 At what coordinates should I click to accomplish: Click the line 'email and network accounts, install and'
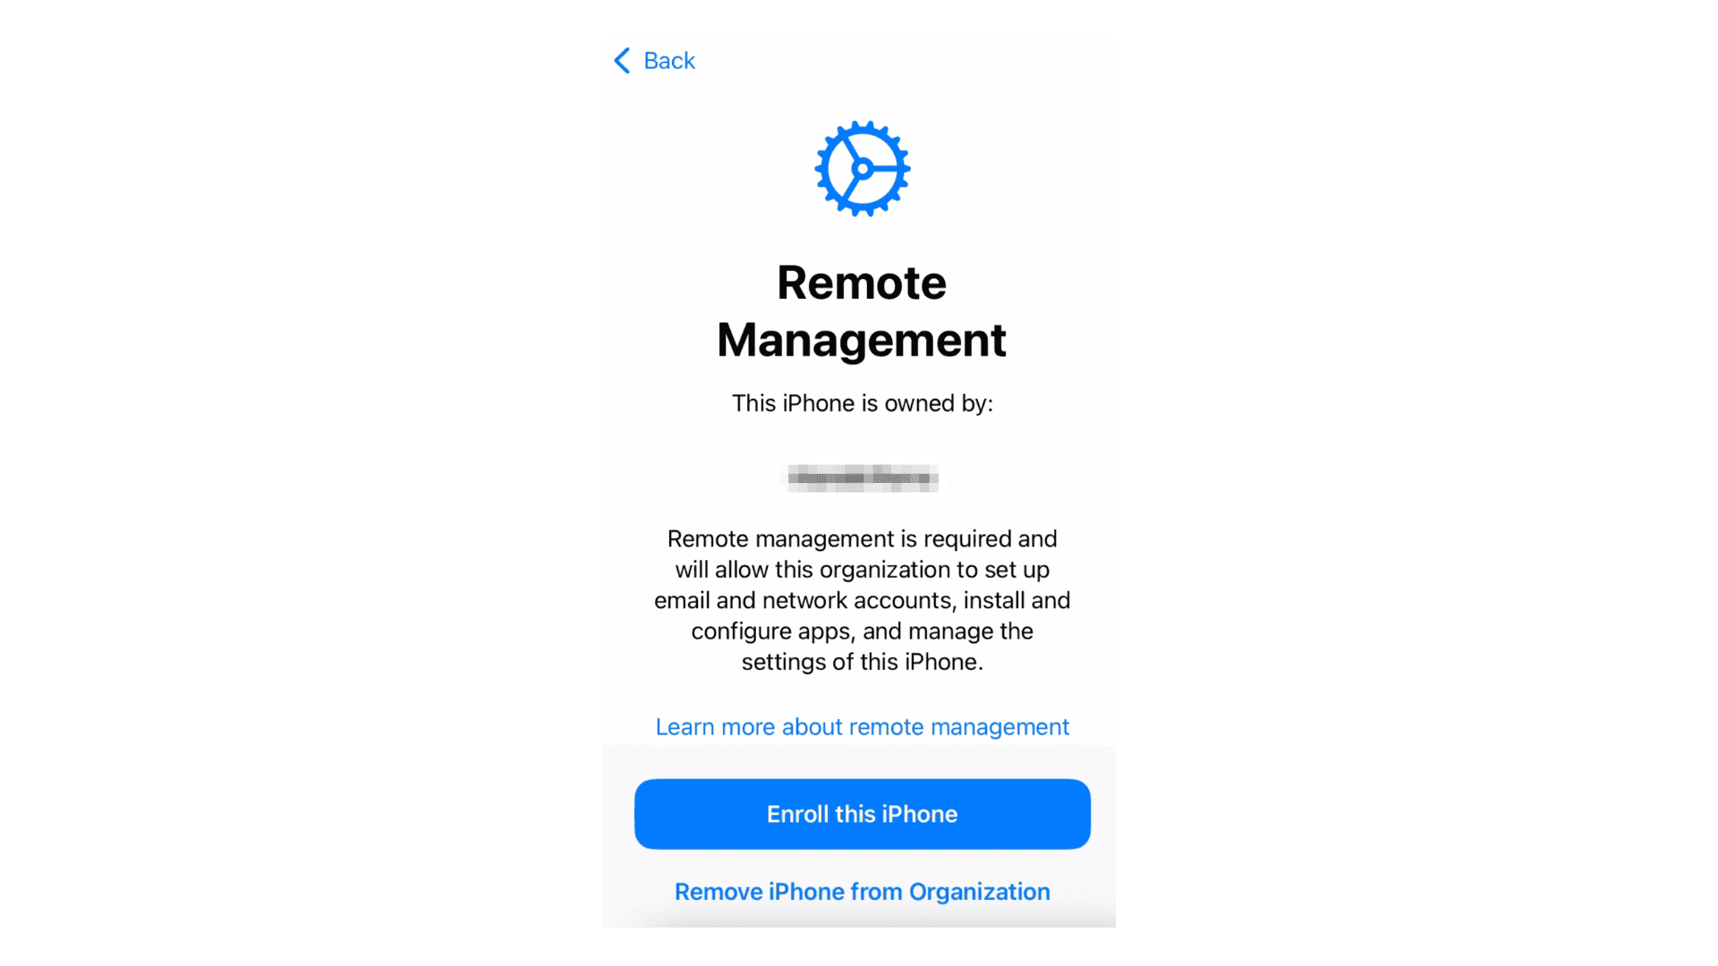(x=863, y=600)
